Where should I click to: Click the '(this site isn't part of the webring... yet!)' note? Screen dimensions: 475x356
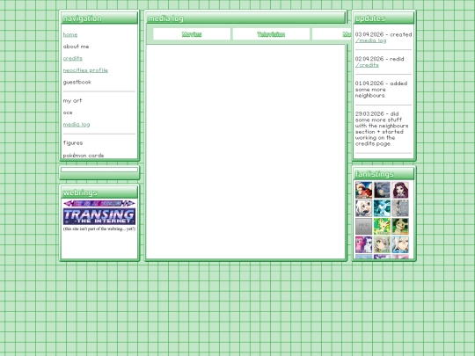coord(99,229)
